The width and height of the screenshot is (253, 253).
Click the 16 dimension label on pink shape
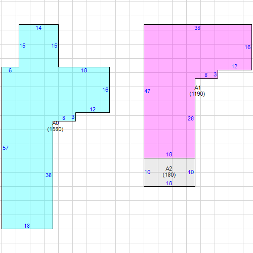(247, 47)
